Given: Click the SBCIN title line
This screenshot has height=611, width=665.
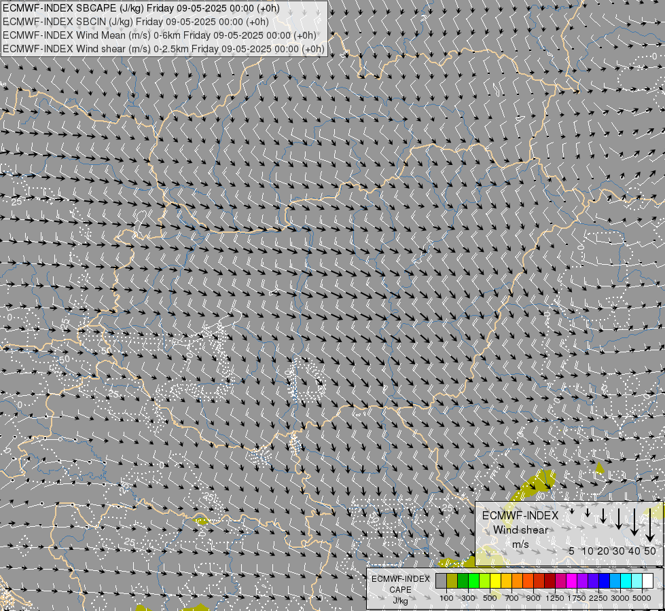Looking at the screenshot, I should click(135, 22).
